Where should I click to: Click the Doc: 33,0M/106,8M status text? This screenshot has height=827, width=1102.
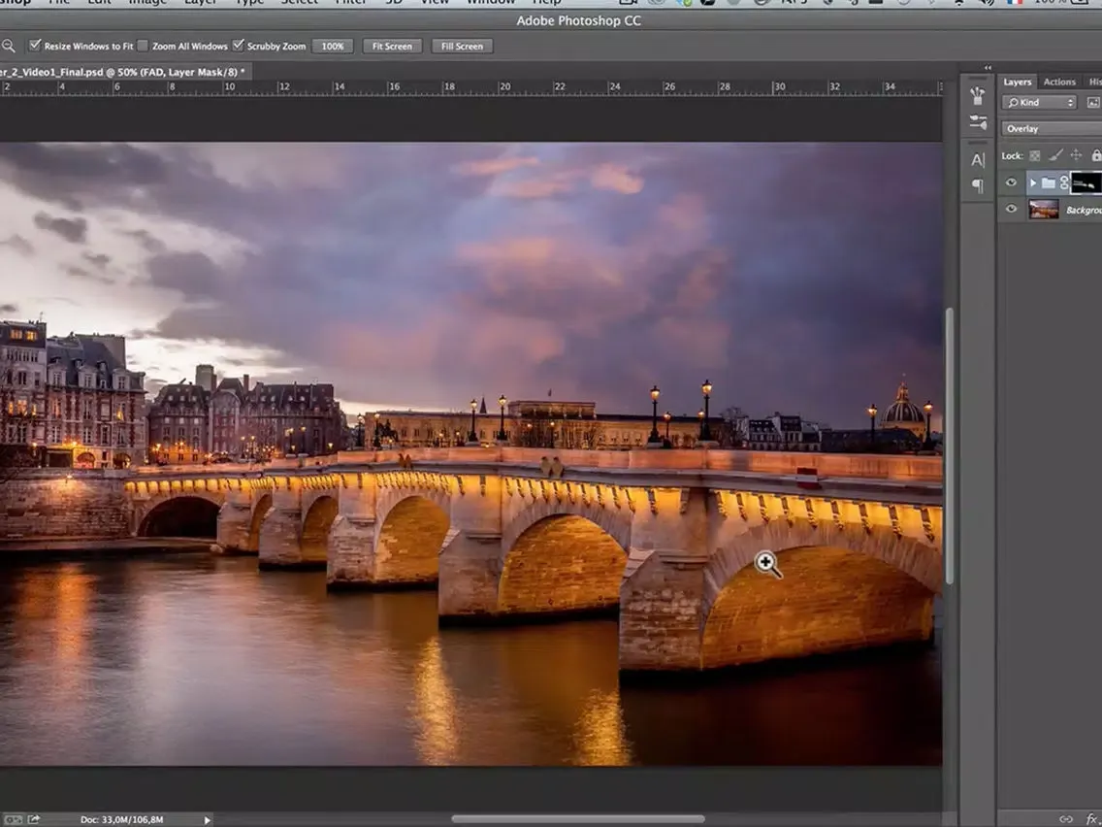(121, 819)
